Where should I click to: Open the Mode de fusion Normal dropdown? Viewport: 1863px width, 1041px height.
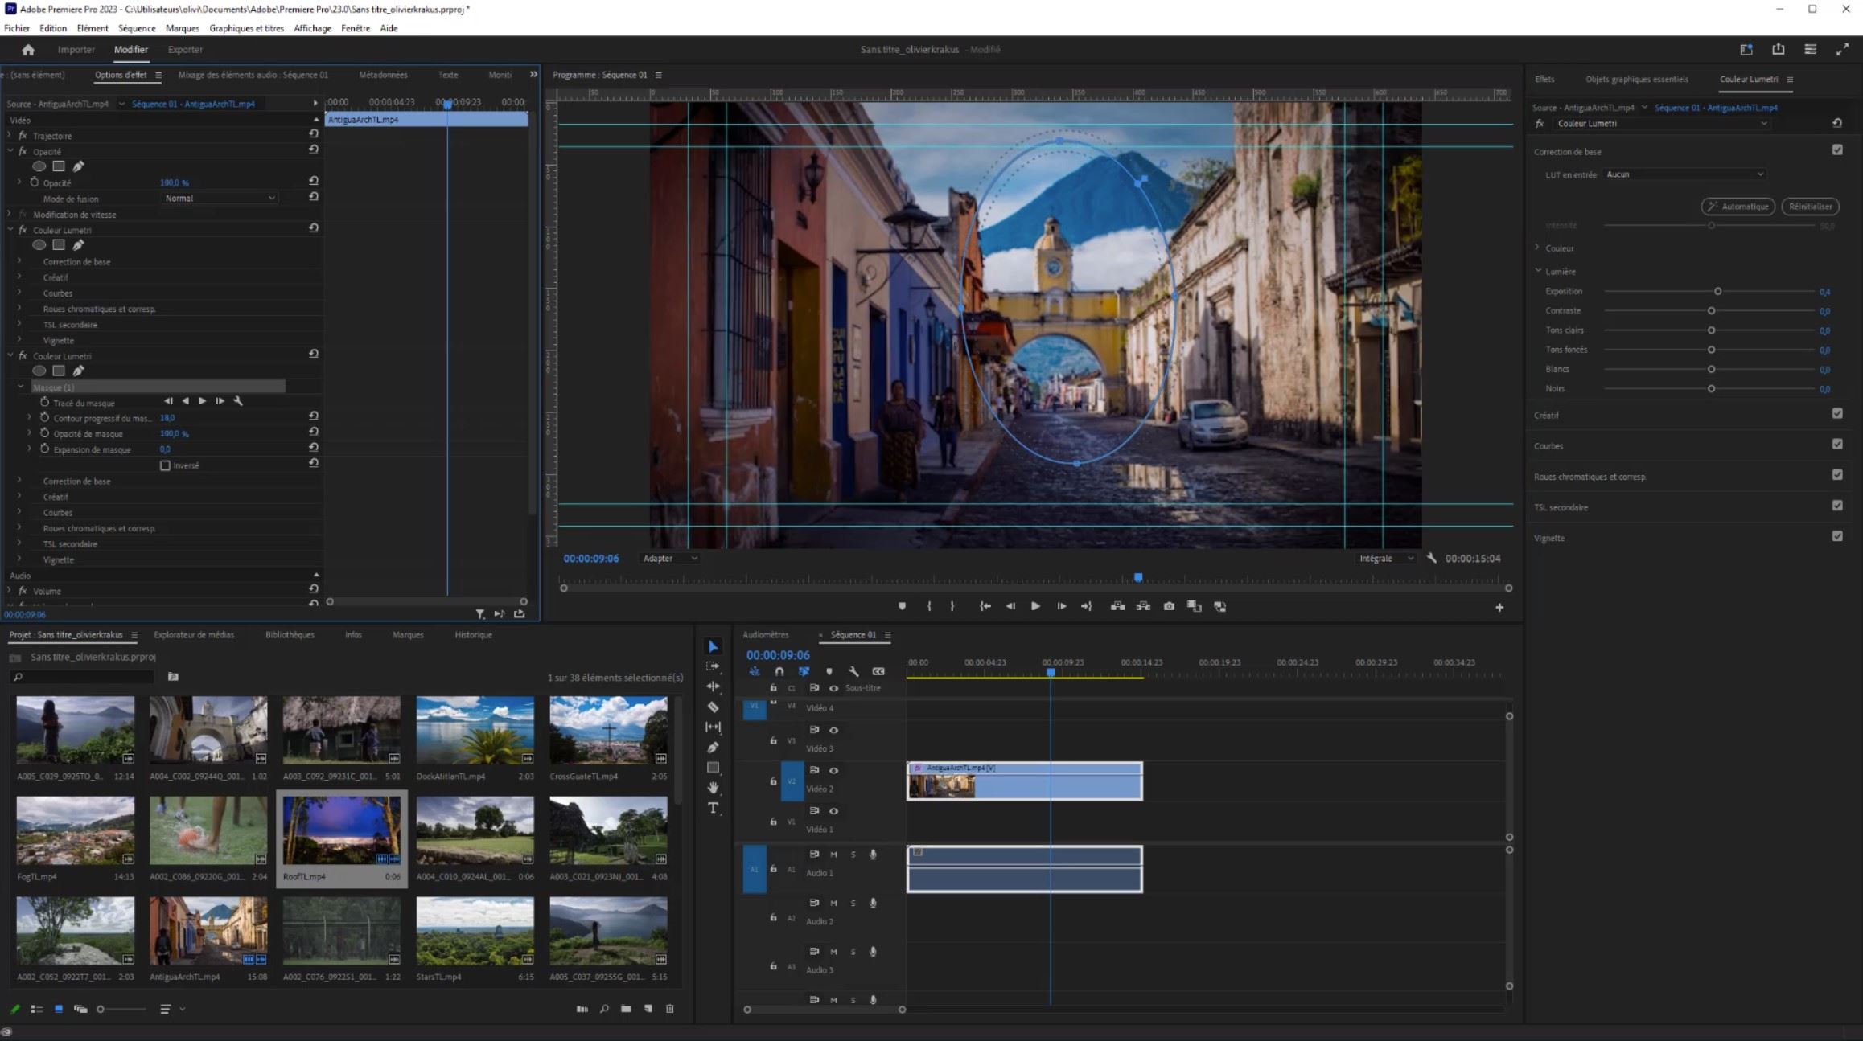219,199
